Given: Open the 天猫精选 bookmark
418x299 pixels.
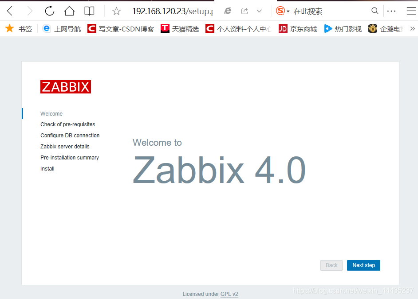Looking at the screenshot, I should click(180, 29).
